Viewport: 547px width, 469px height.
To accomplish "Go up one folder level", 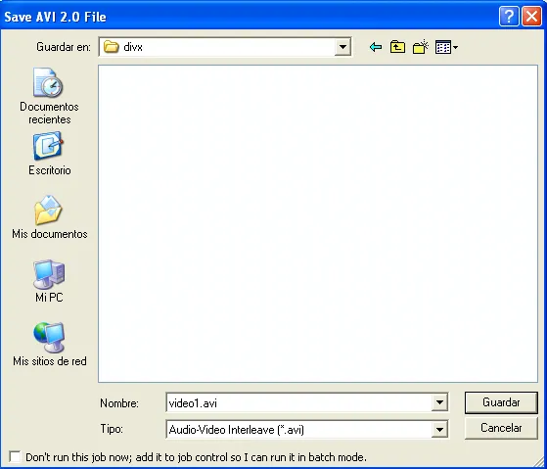I will (397, 47).
